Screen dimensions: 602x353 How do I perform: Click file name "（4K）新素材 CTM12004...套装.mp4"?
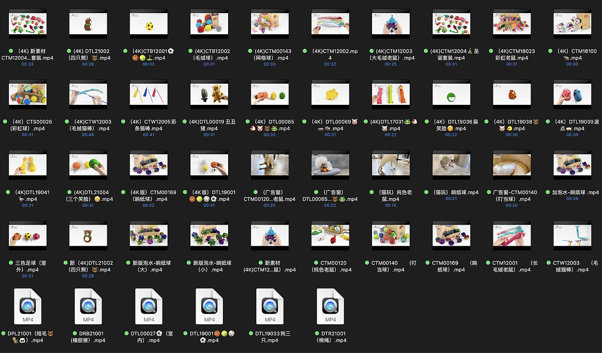tap(28, 55)
